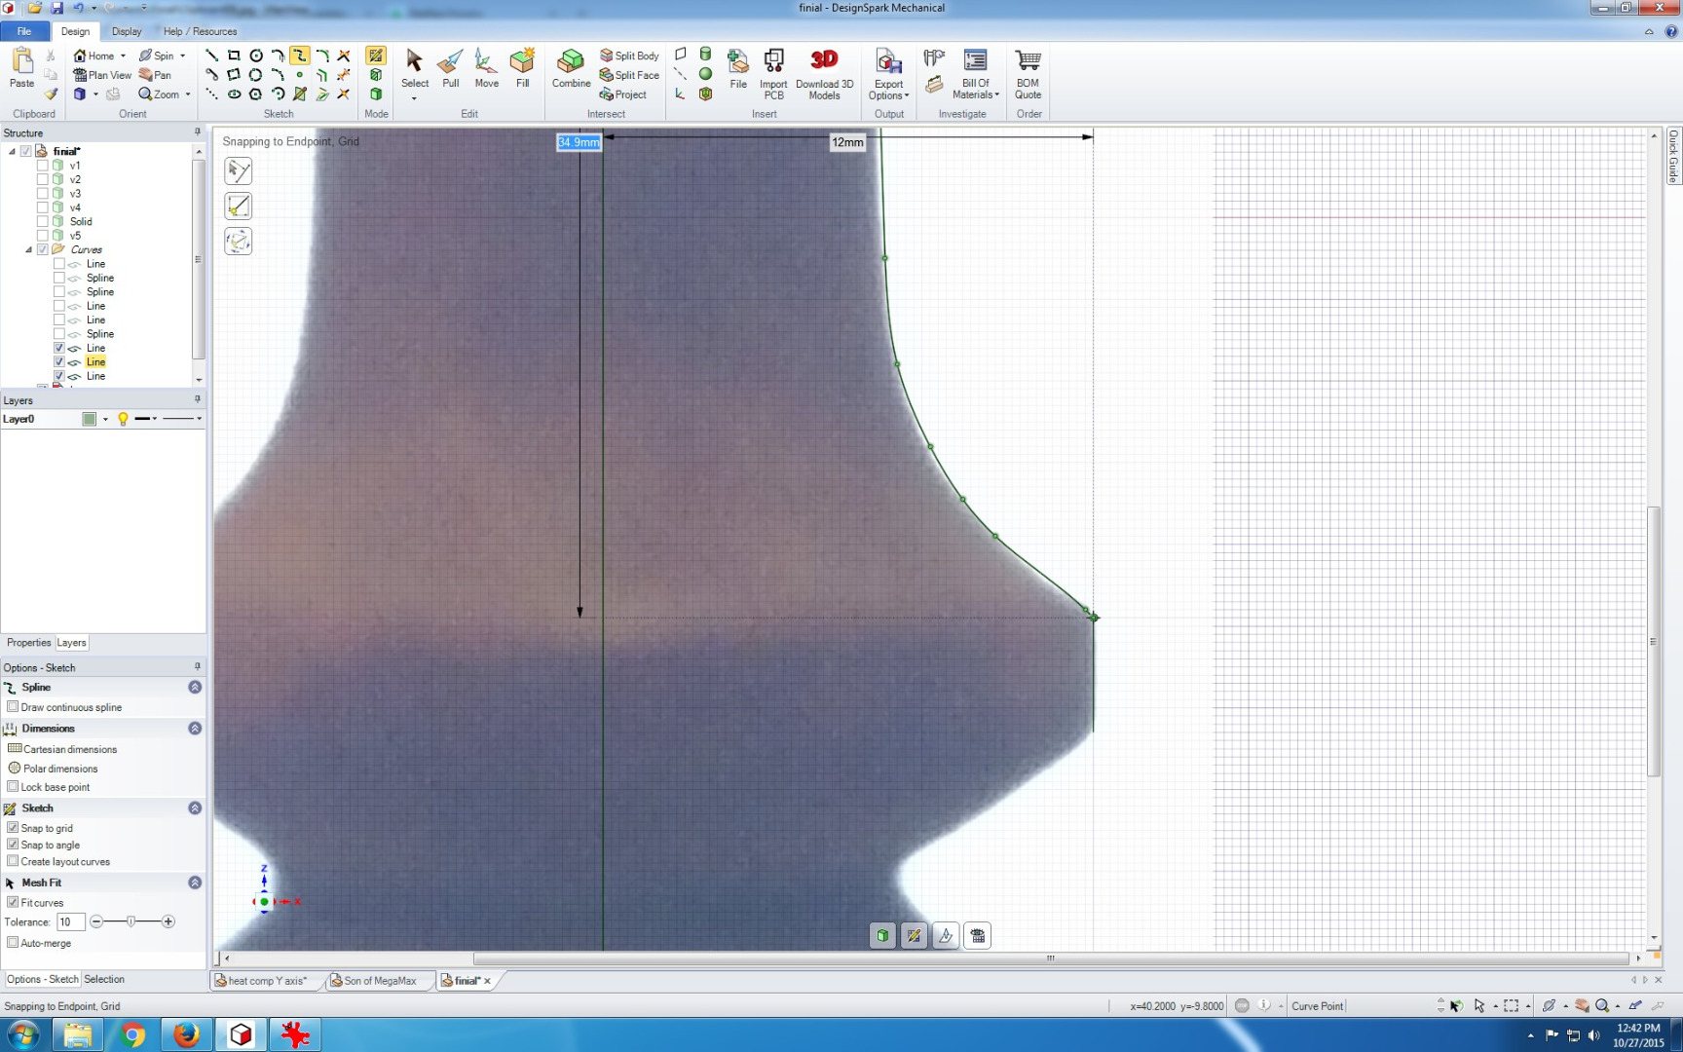Screen dimensions: 1683x1052
Task: Collapse the Spline options section
Action: click(x=195, y=687)
